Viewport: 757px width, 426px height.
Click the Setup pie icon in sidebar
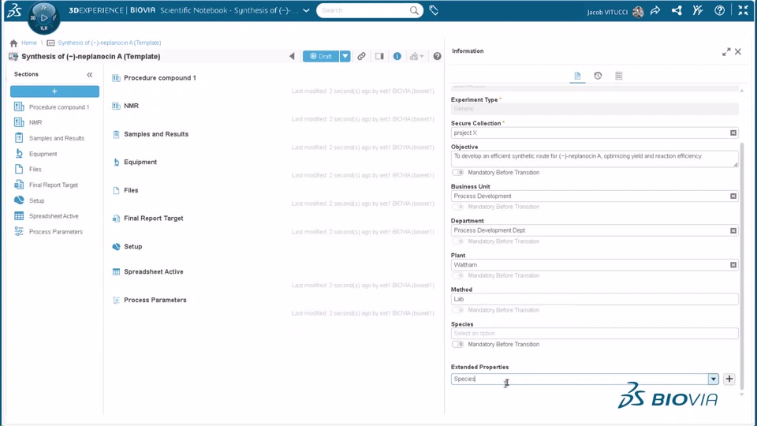[19, 200]
